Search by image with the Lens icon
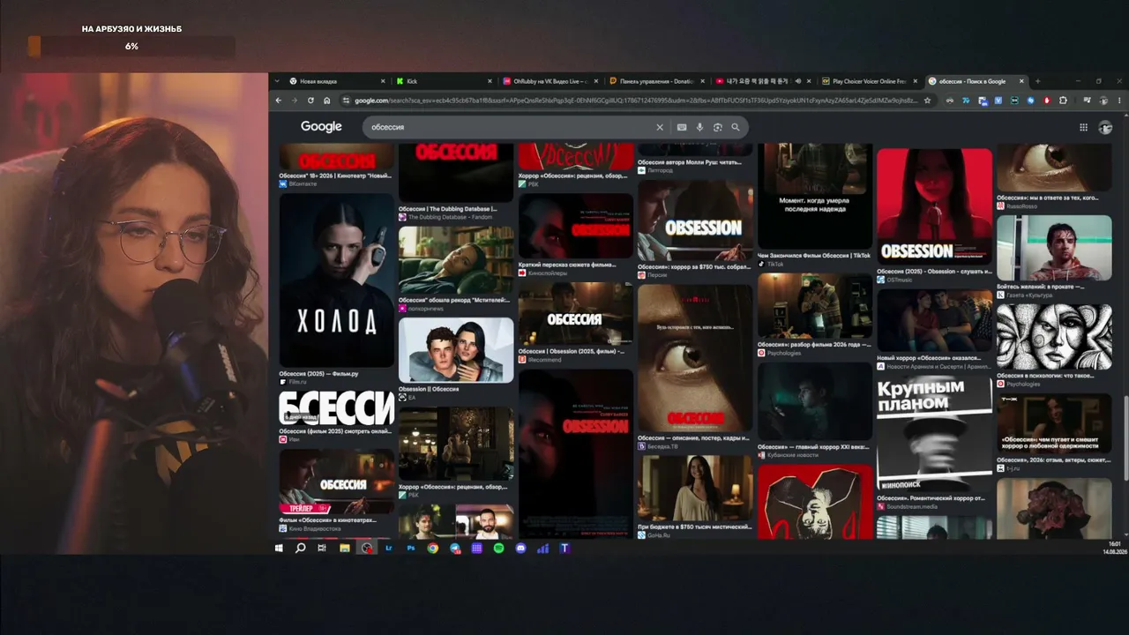This screenshot has width=1129, height=635. [x=718, y=127]
